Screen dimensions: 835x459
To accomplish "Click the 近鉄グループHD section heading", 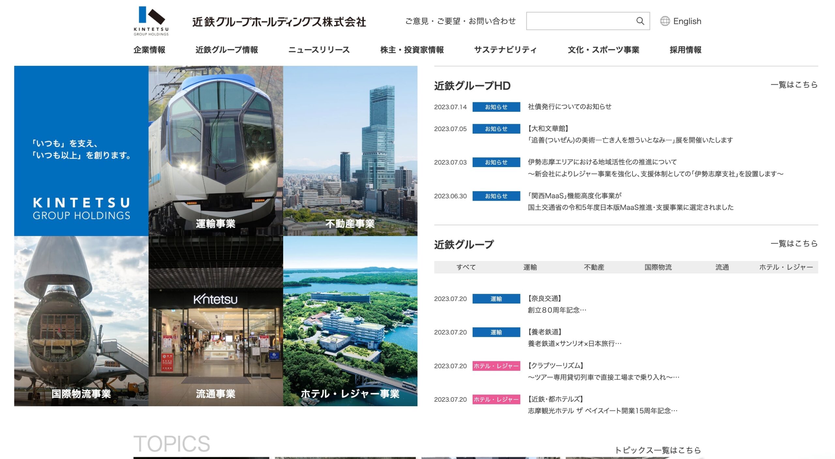I will 472,86.
